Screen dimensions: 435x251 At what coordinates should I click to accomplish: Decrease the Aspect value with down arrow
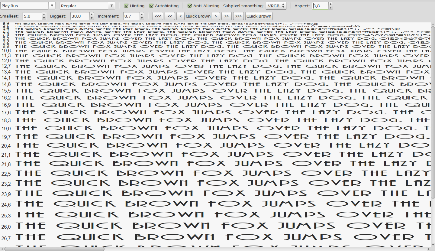(330, 8)
